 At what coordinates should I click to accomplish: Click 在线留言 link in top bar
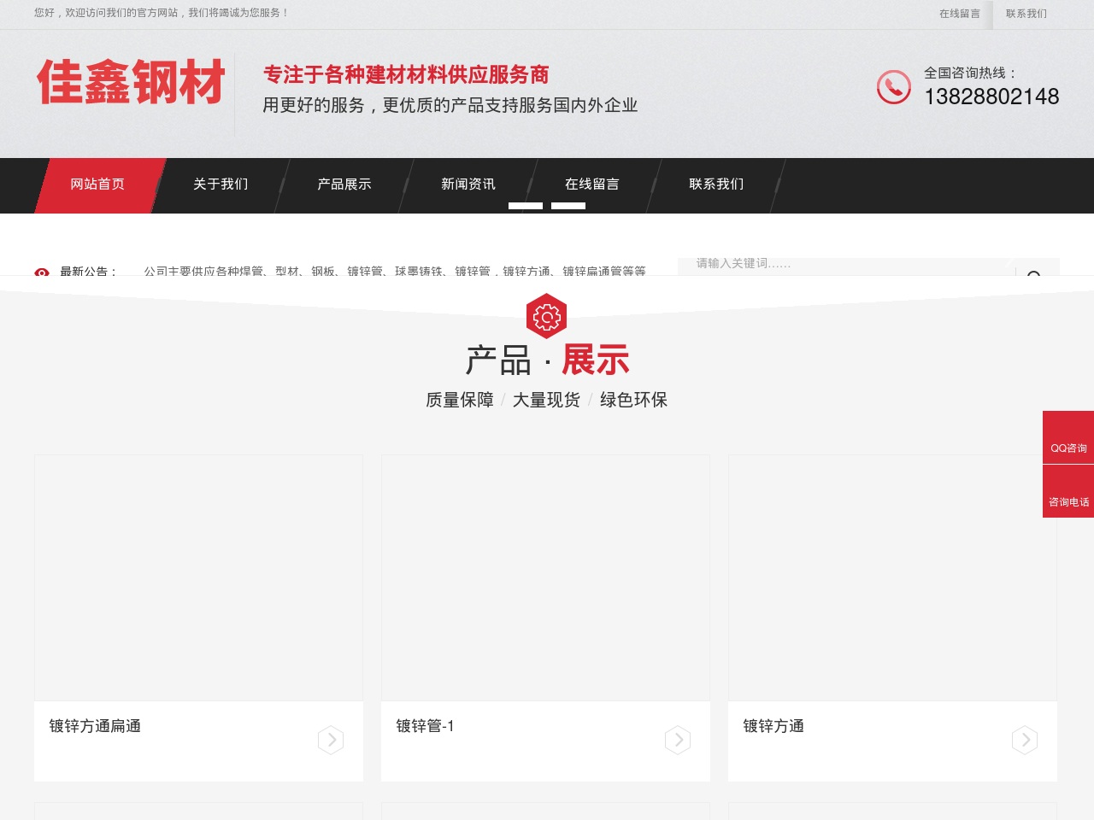coord(960,14)
